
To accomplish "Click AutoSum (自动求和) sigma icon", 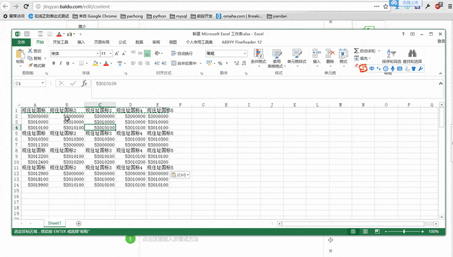I will coord(356,51).
